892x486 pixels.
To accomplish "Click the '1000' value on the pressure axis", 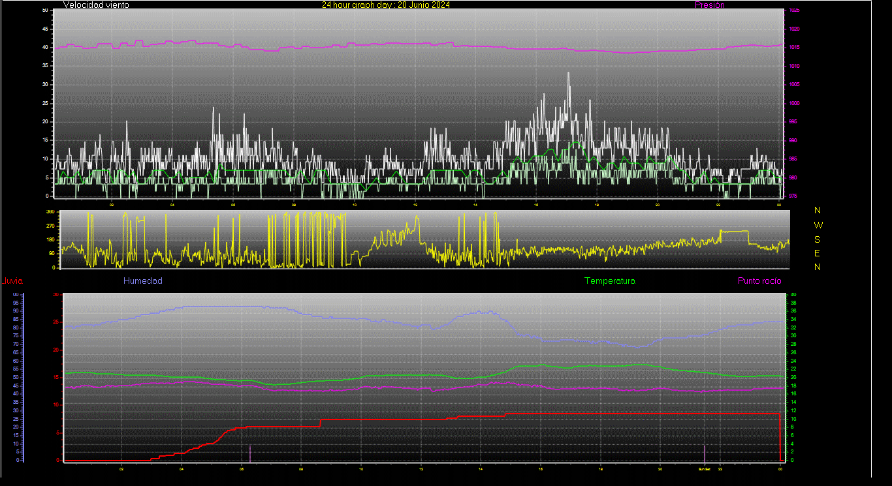I will coord(793,103).
